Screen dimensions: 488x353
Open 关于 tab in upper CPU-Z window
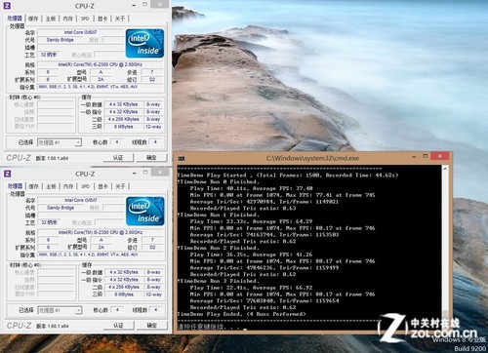(x=120, y=19)
